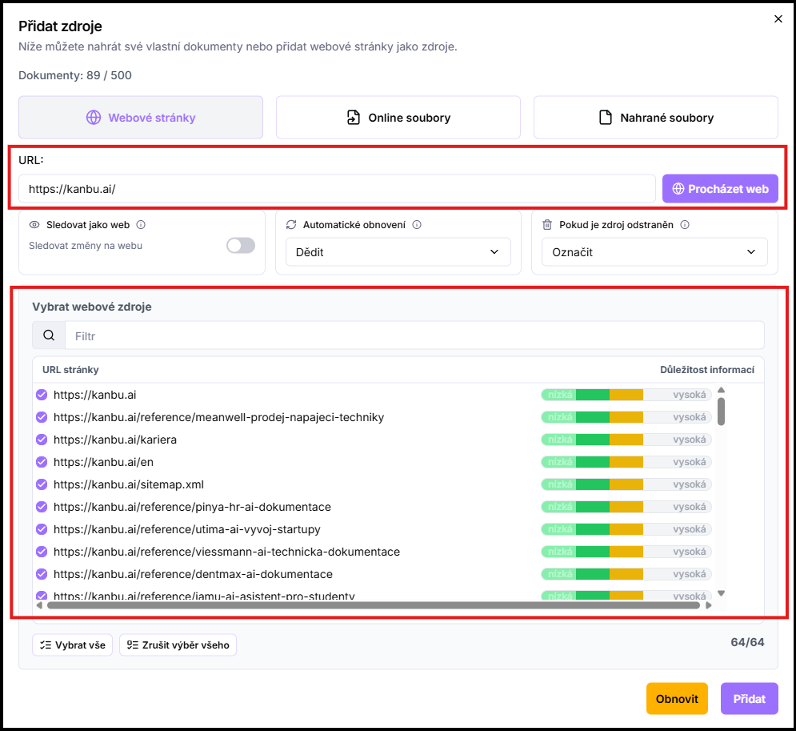Screen dimensions: 796x731
Task: Set importance slider for kariera row
Action: tap(626, 440)
